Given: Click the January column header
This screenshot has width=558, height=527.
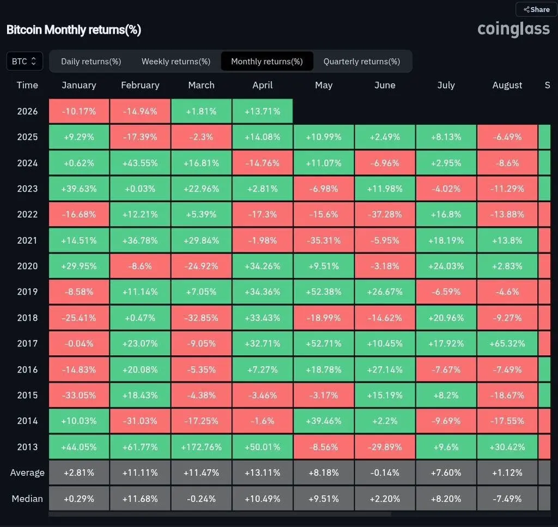Looking at the screenshot, I should [79, 85].
